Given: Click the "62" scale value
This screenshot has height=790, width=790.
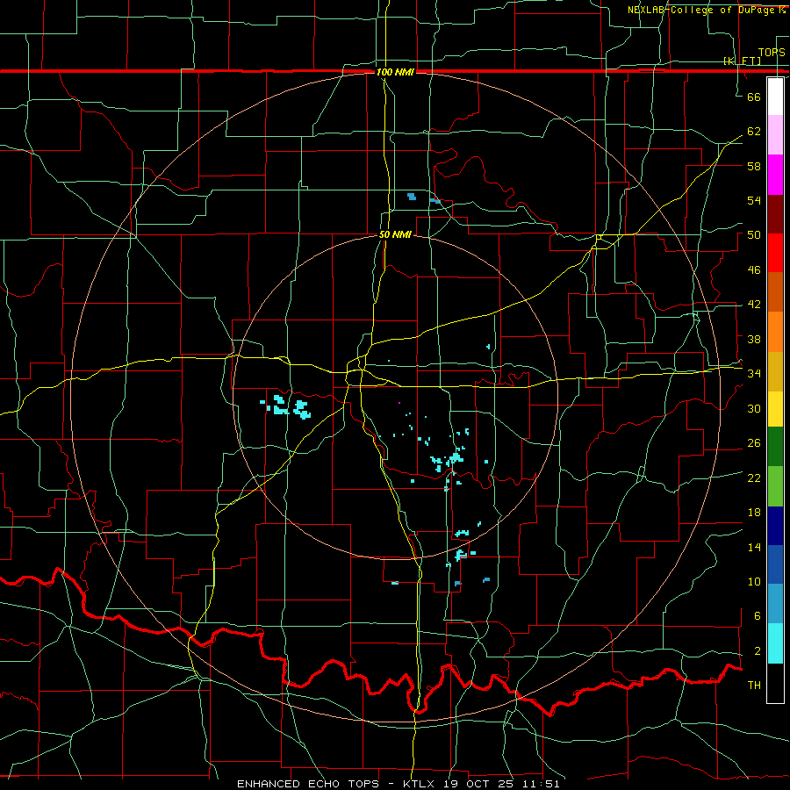Looking at the screenshot, I should click(x=754, y=132).
